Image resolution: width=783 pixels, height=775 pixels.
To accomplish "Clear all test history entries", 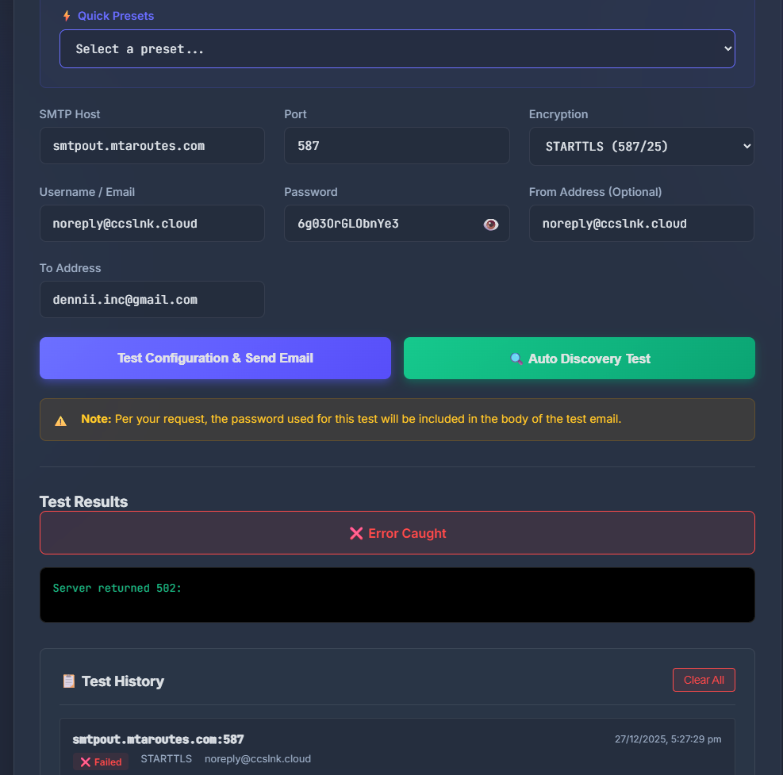I will click(704, 679).
